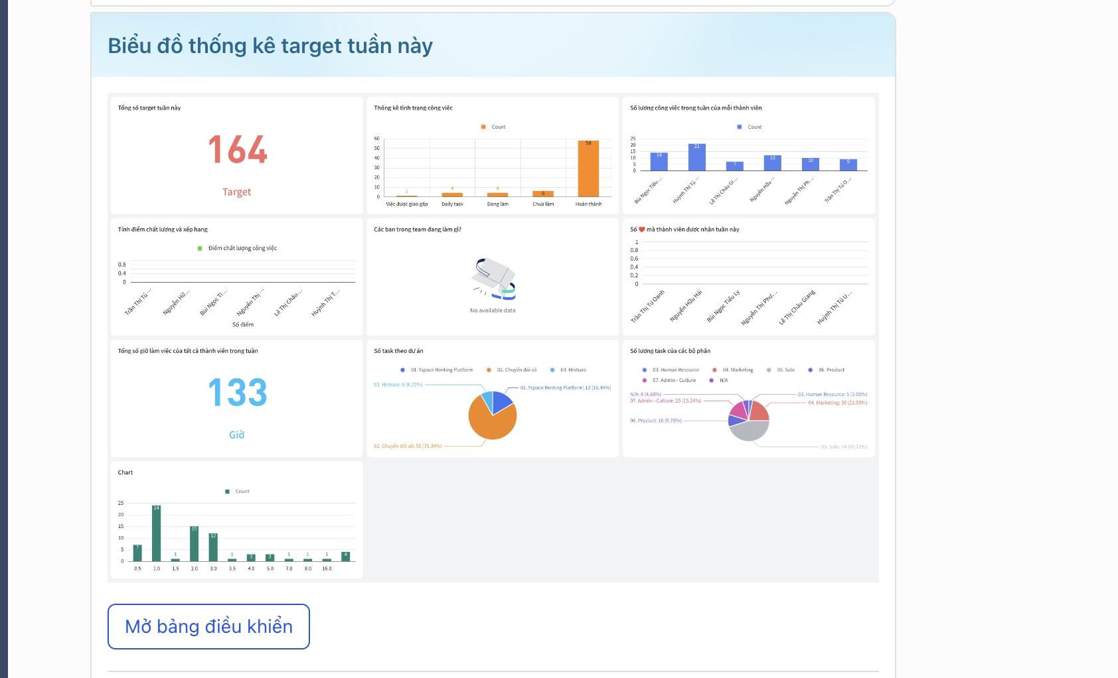Click the orange Count legend in job status chart

pyautogui.click(x=493, y=127)
